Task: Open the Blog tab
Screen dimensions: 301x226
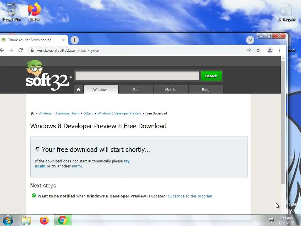Action: [205, 89]
